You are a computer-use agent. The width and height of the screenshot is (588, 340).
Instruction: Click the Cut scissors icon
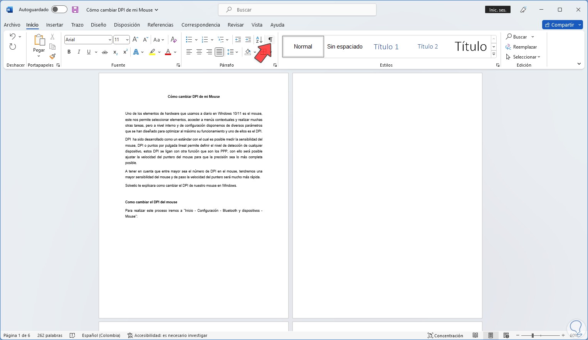click(52, 37)
